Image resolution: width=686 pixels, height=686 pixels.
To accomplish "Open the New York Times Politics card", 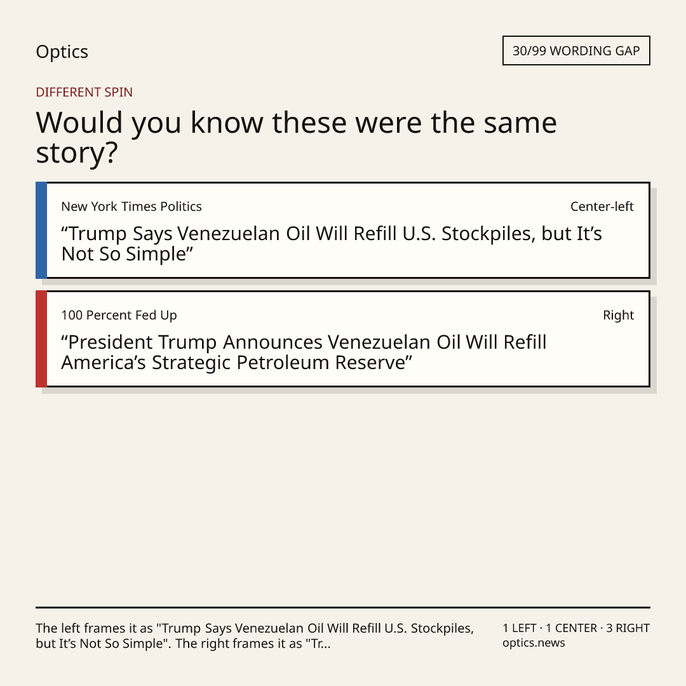I will [343, 230].
